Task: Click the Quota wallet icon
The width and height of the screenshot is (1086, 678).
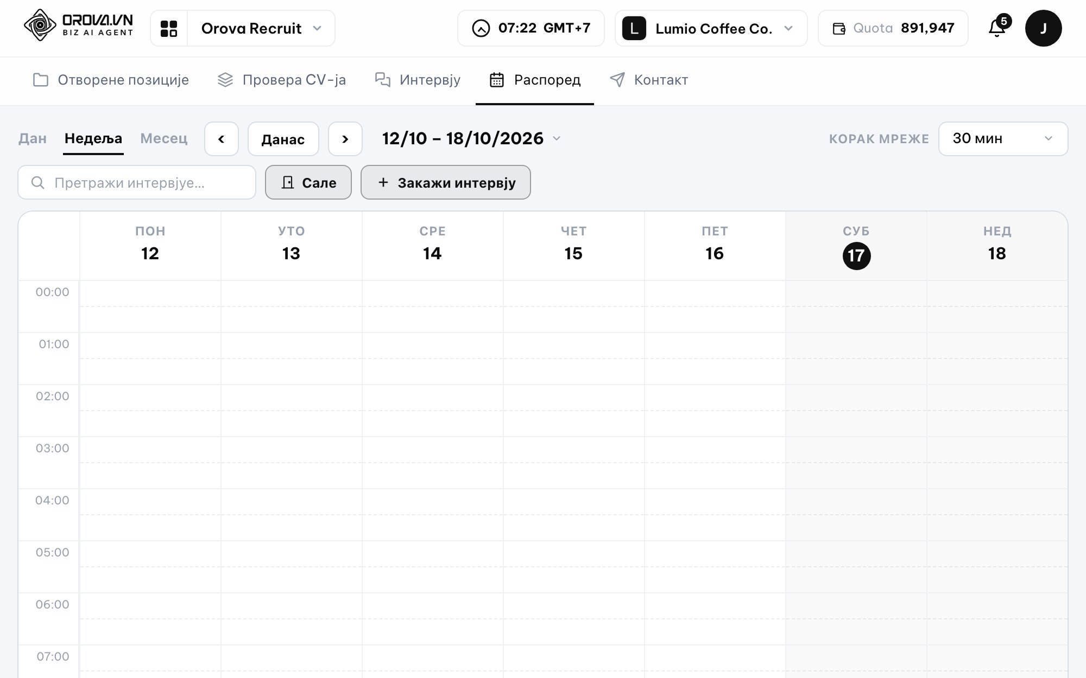Action: (x=839, y=28)
